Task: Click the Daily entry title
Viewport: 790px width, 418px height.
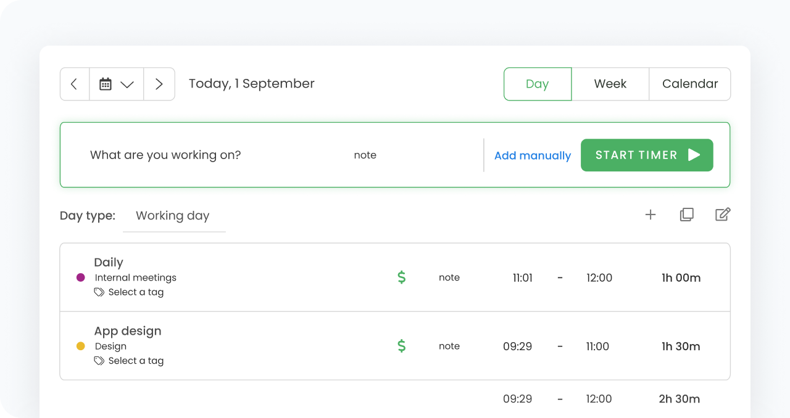Action: pyautogui.click(x=109, y=263)
